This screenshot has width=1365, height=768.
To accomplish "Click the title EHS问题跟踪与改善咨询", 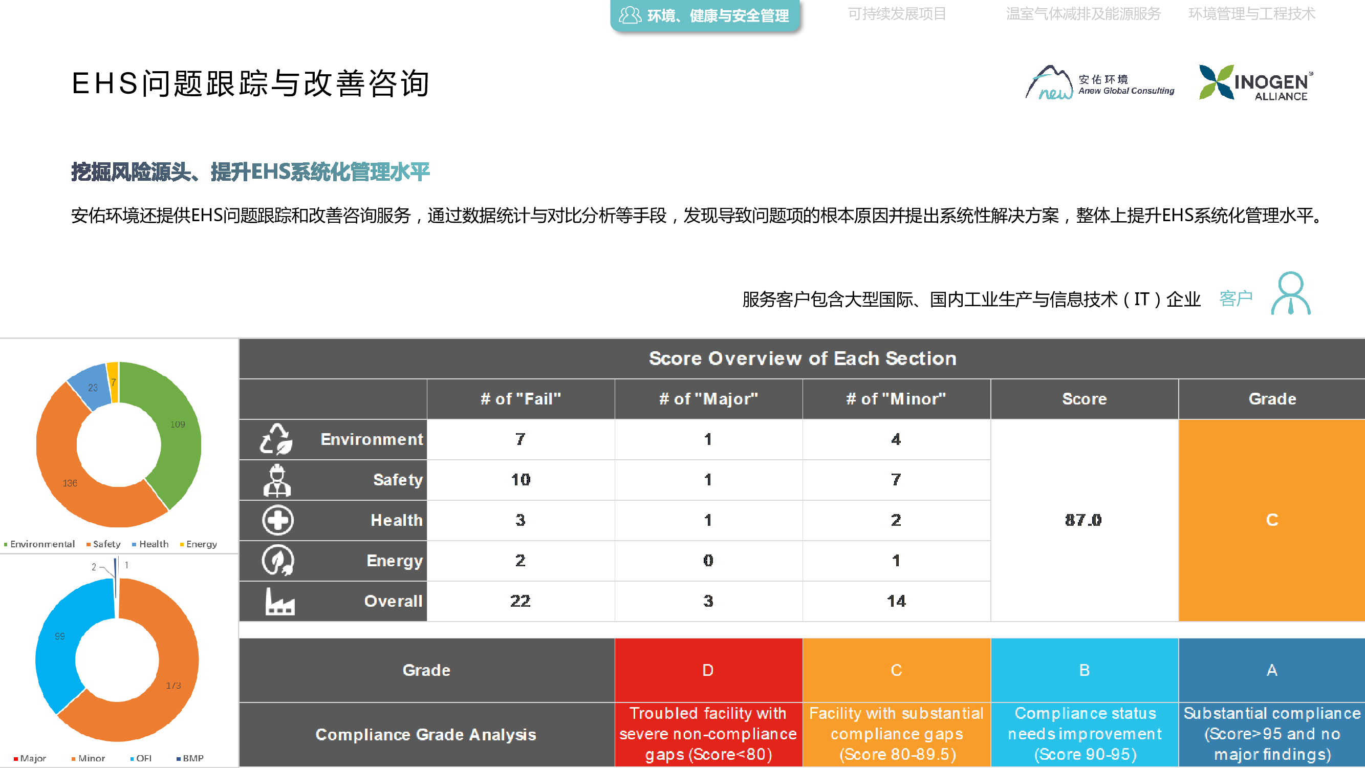I will coord(250,83).
